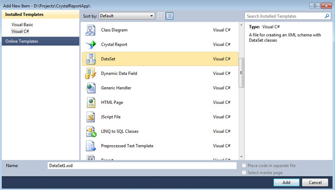Select the JScript File icon
This screenshot has height=190, width=335.
(x=91, y=117)
